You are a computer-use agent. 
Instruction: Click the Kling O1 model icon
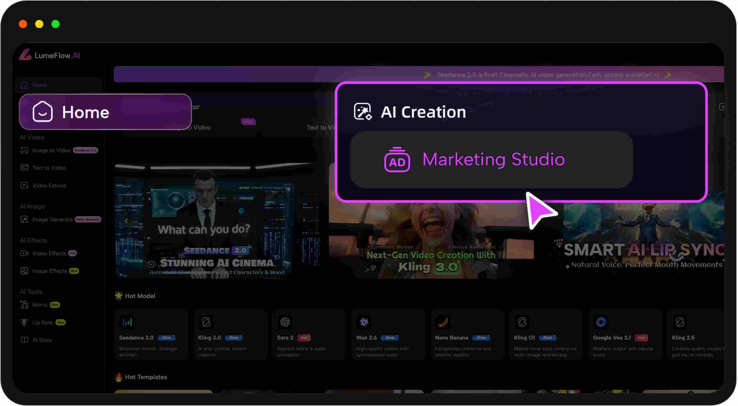[x=522, y=322]
